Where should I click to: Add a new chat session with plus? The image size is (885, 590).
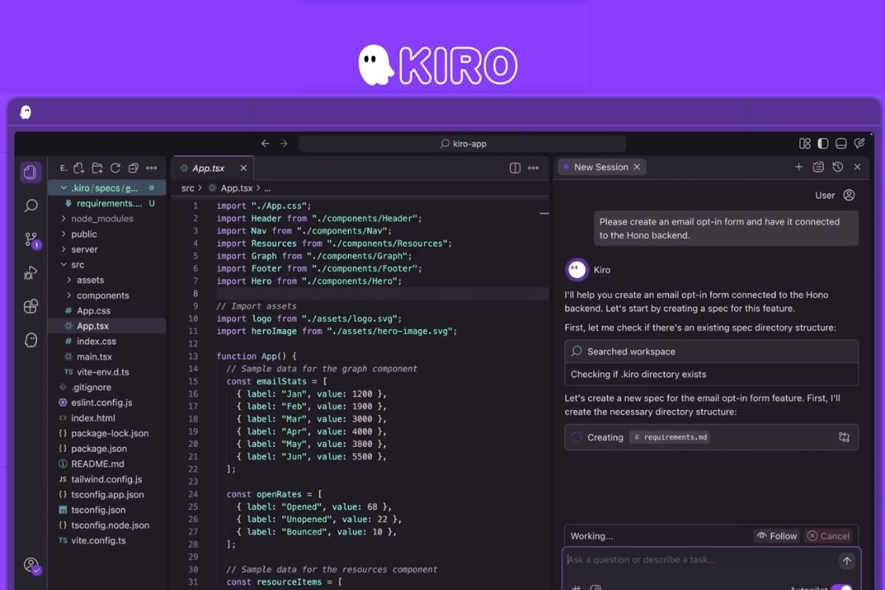coord(799,167)
